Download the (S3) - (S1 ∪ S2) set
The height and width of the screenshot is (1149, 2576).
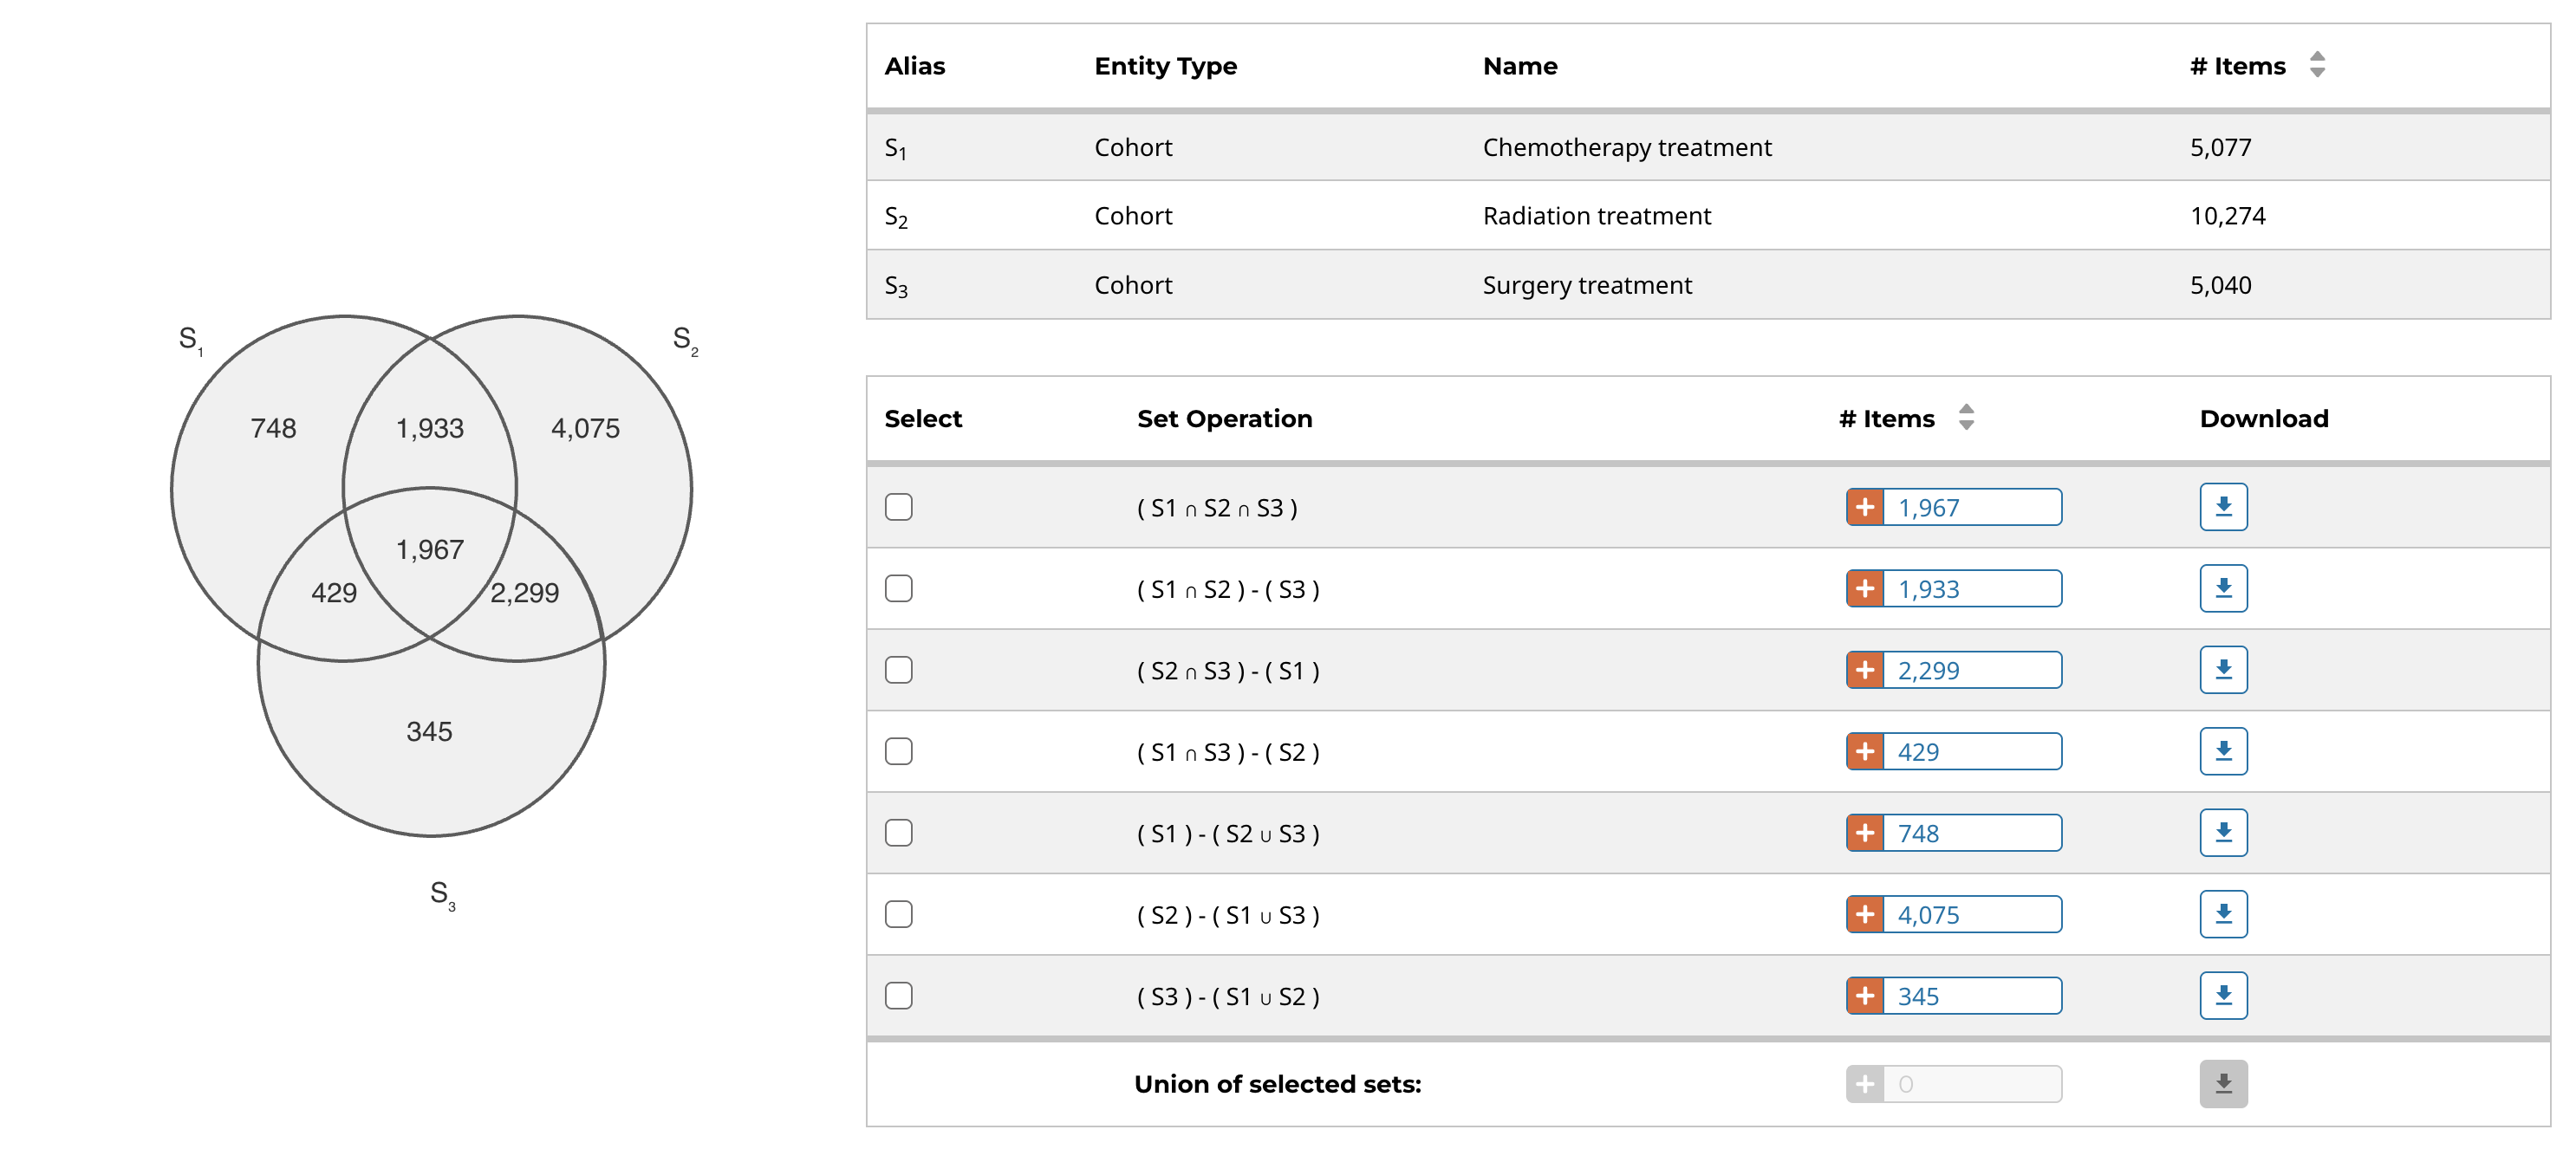(x=2222, y=995)
